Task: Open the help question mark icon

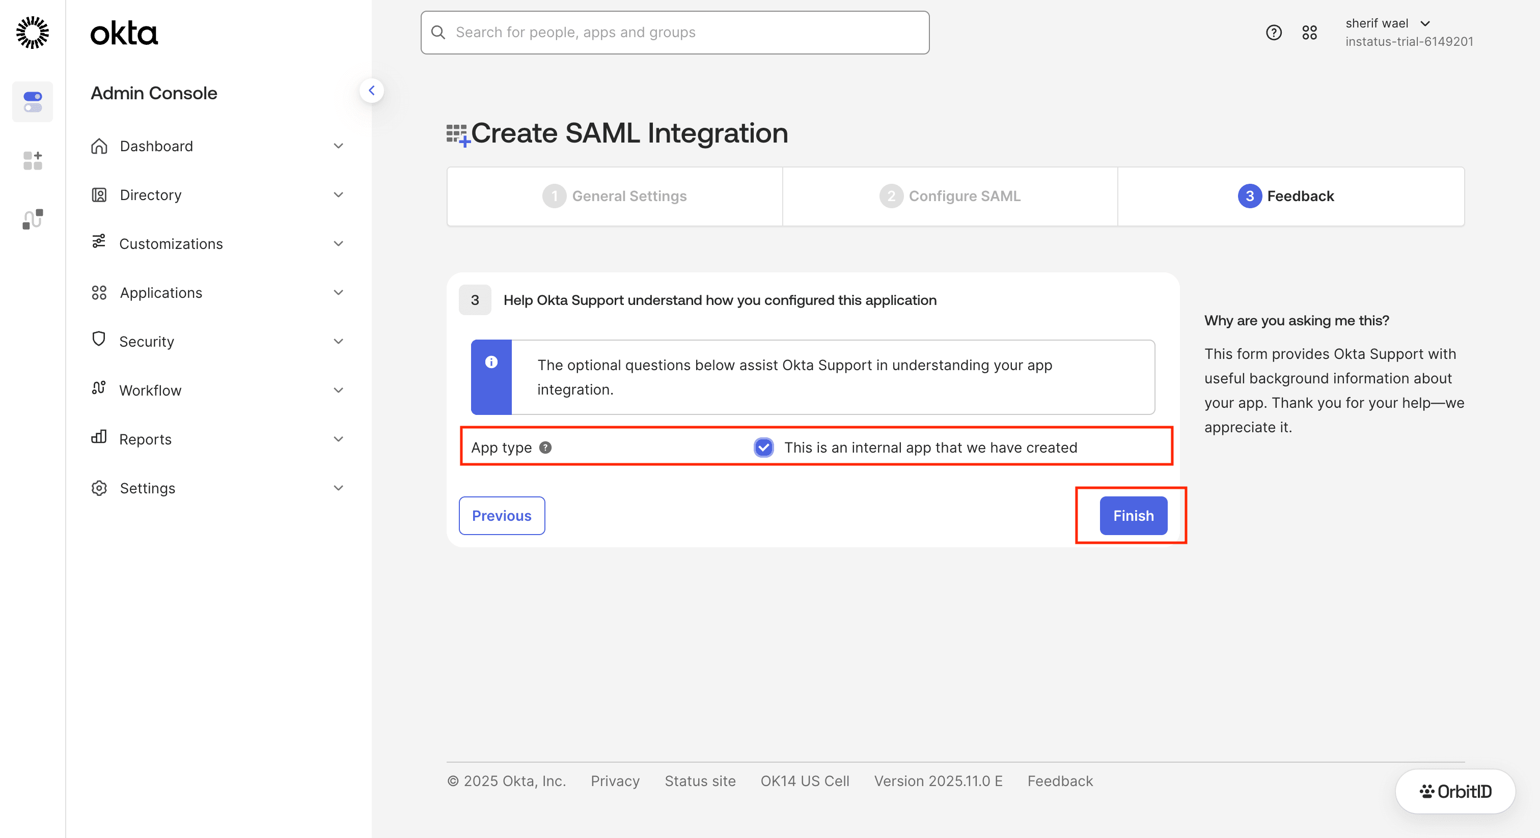Action: [x=1273, y=32]
